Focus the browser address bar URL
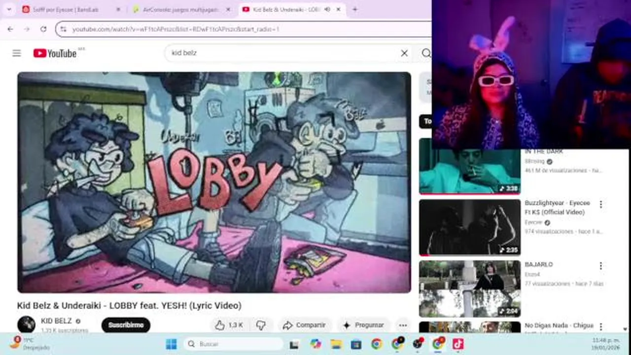The height and width of the screenshot is (355, 631). click(x=175, y=29)
